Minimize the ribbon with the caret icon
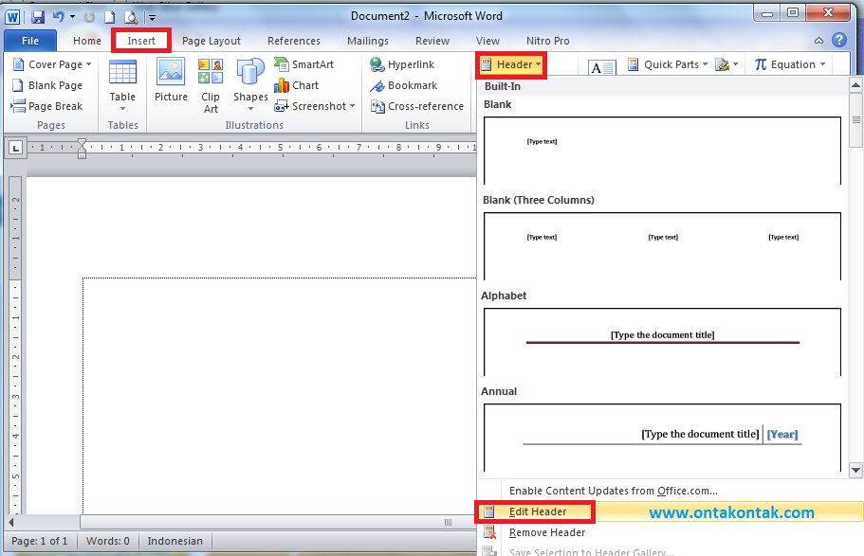This screenshot has height=556, width=864. (x=818, y=40)
